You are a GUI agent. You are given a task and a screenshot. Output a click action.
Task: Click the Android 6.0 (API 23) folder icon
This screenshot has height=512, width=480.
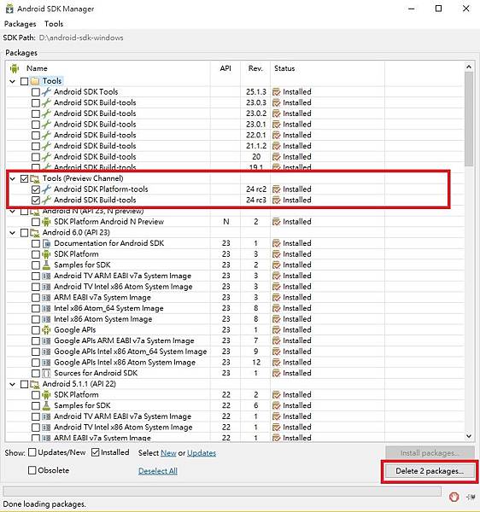(35, 232)
